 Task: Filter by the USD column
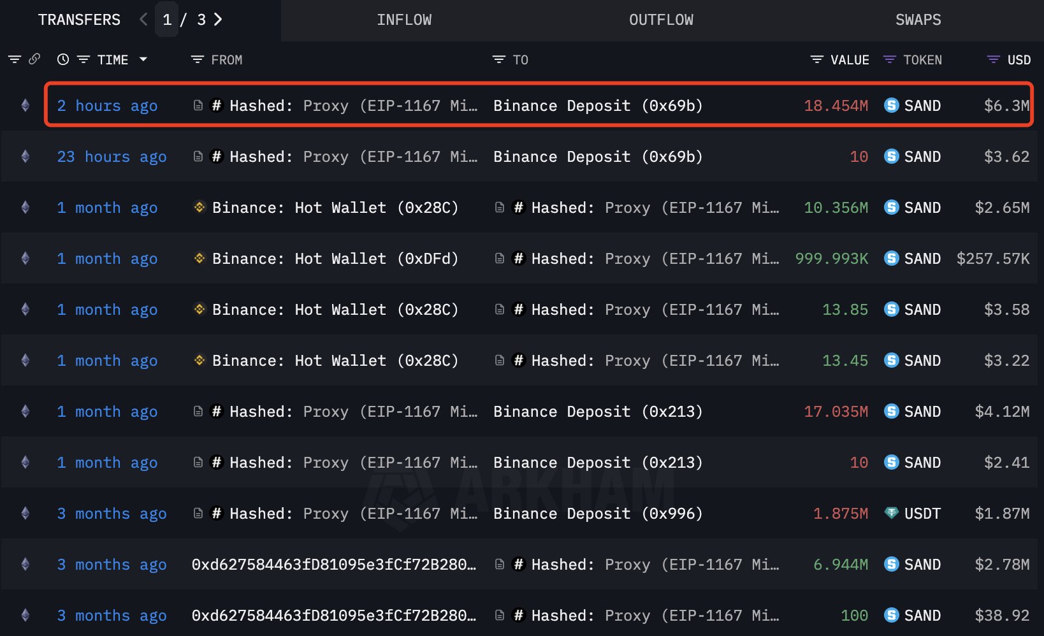coord(993,59)
